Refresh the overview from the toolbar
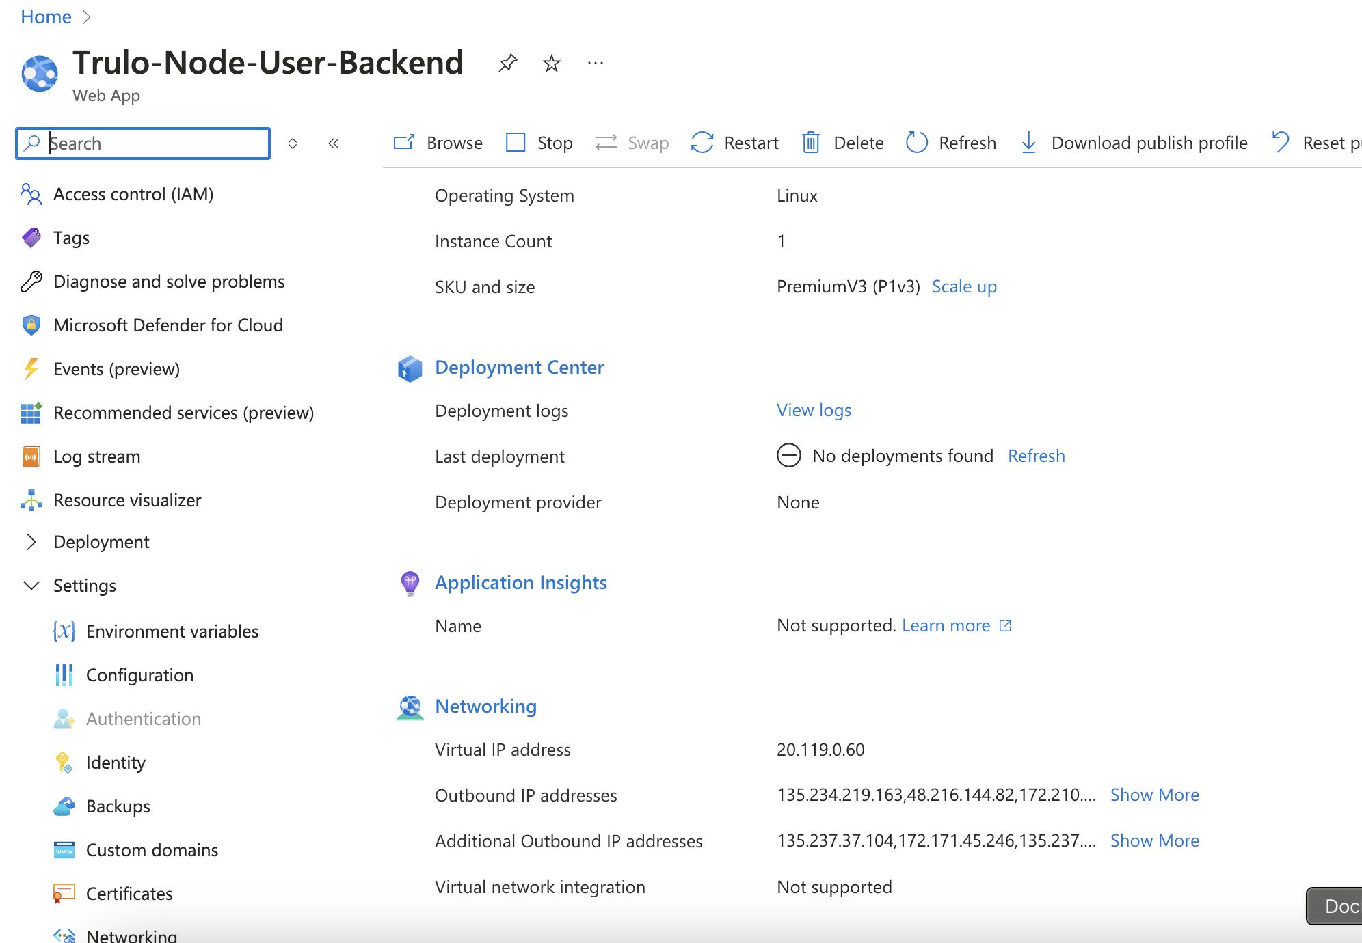Viewport: 1362px width, 943px height. tap(951, 143)
